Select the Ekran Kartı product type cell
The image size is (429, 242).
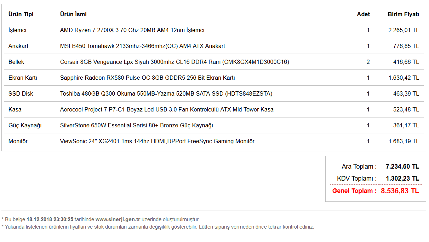click(23, 78)
